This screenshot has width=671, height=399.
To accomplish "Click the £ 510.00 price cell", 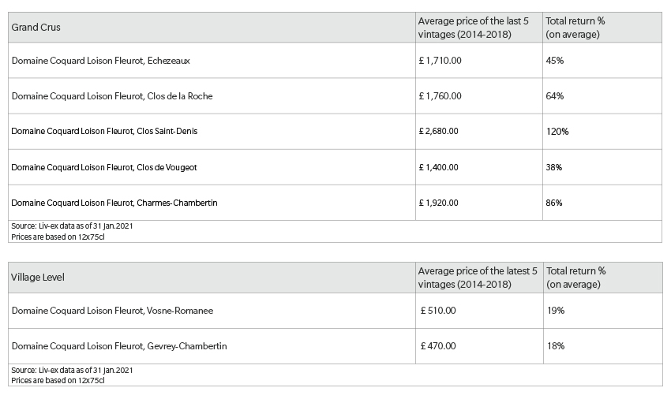I will tap(438, 311).
